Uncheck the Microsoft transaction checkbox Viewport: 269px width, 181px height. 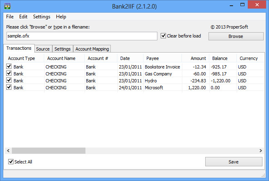point(9,87)
